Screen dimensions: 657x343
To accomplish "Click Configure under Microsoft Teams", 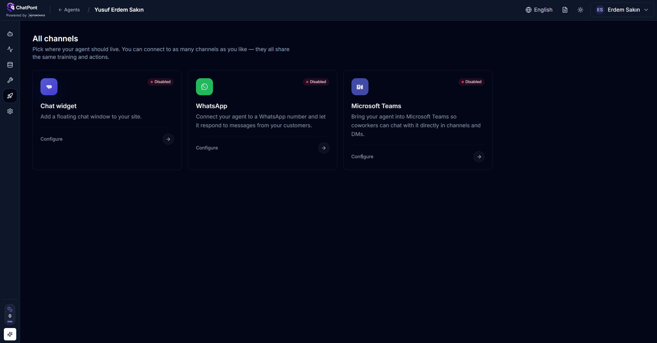I will 362,157.
